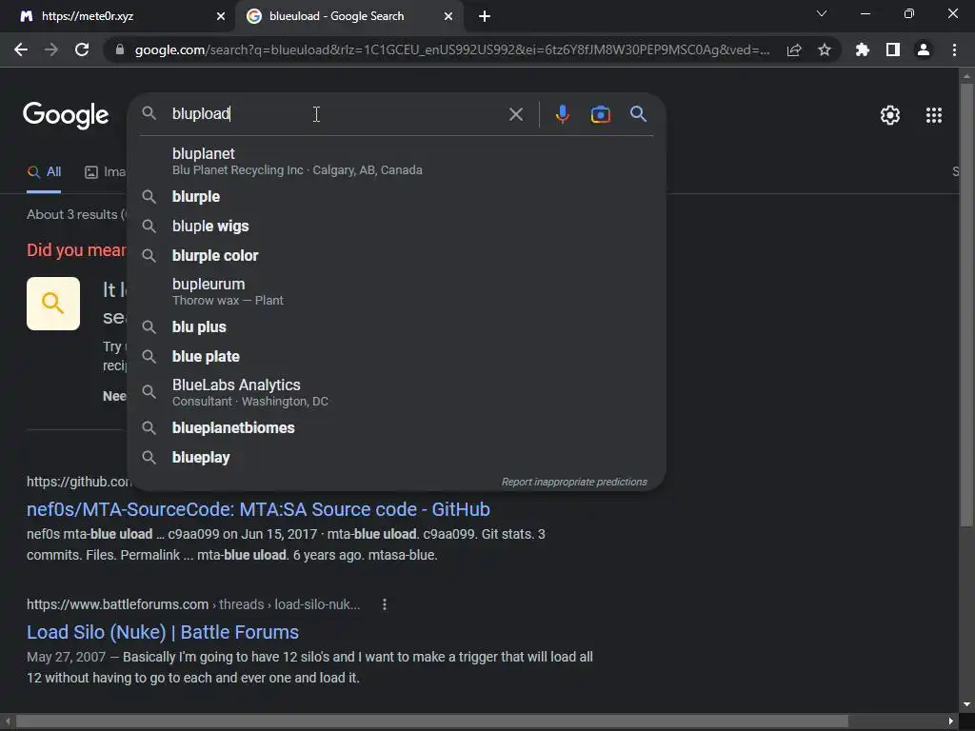Click the browser forward arrow
Viewport: 975px width, 731px height.
[51, 49]
